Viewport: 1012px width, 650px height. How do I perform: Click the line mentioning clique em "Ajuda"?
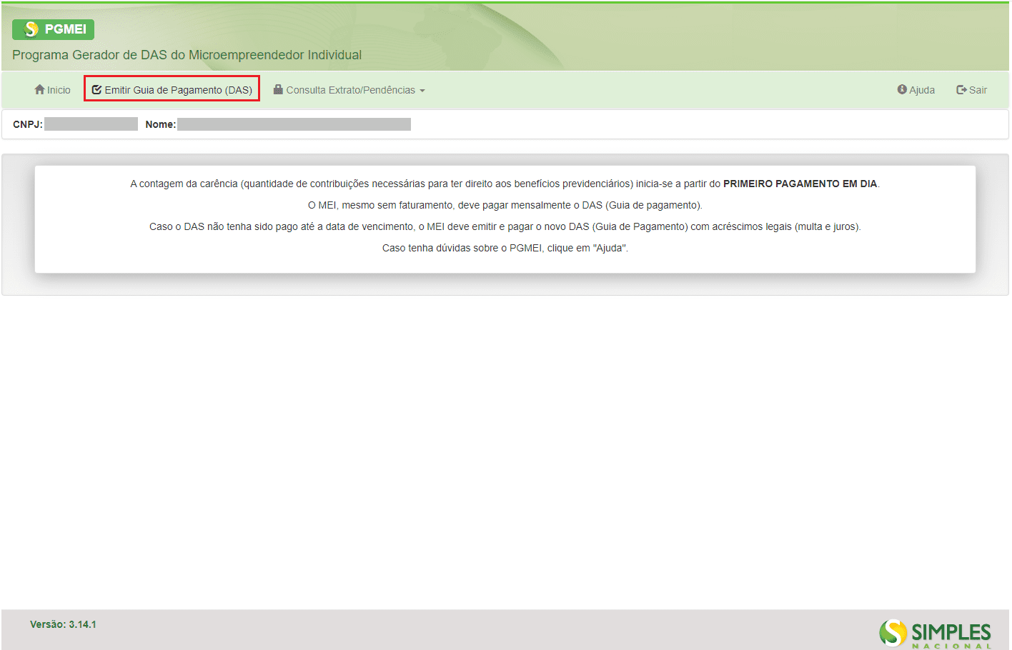pyautogui.click(x=505, y=248)
